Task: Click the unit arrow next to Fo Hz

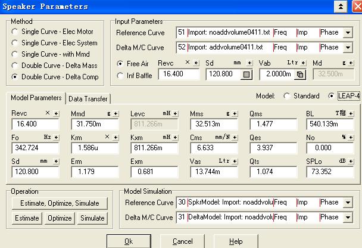Action: coord(56,137)
